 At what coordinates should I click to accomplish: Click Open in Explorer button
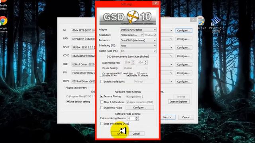[178, 102]
